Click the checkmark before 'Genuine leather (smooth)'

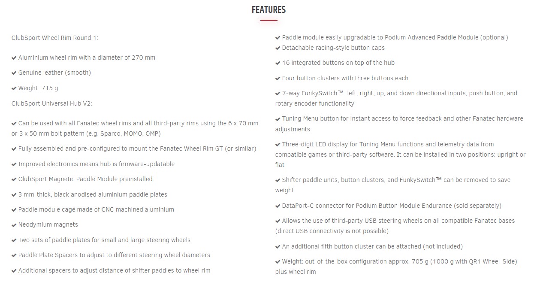click(x=14, y=73)
